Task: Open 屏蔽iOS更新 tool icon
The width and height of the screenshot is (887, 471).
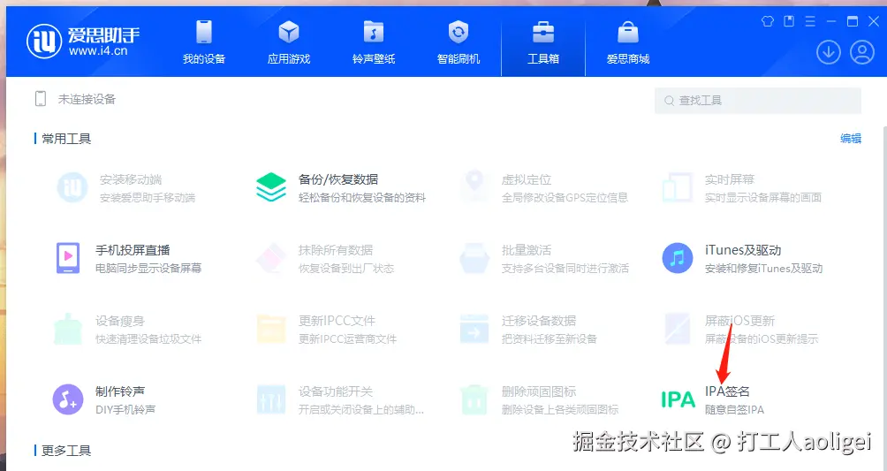Action: click(x=678, y=329)
